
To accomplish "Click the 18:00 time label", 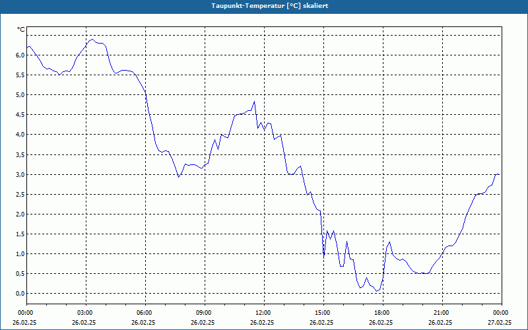I will pyautogui.click(x=383, y=313).
